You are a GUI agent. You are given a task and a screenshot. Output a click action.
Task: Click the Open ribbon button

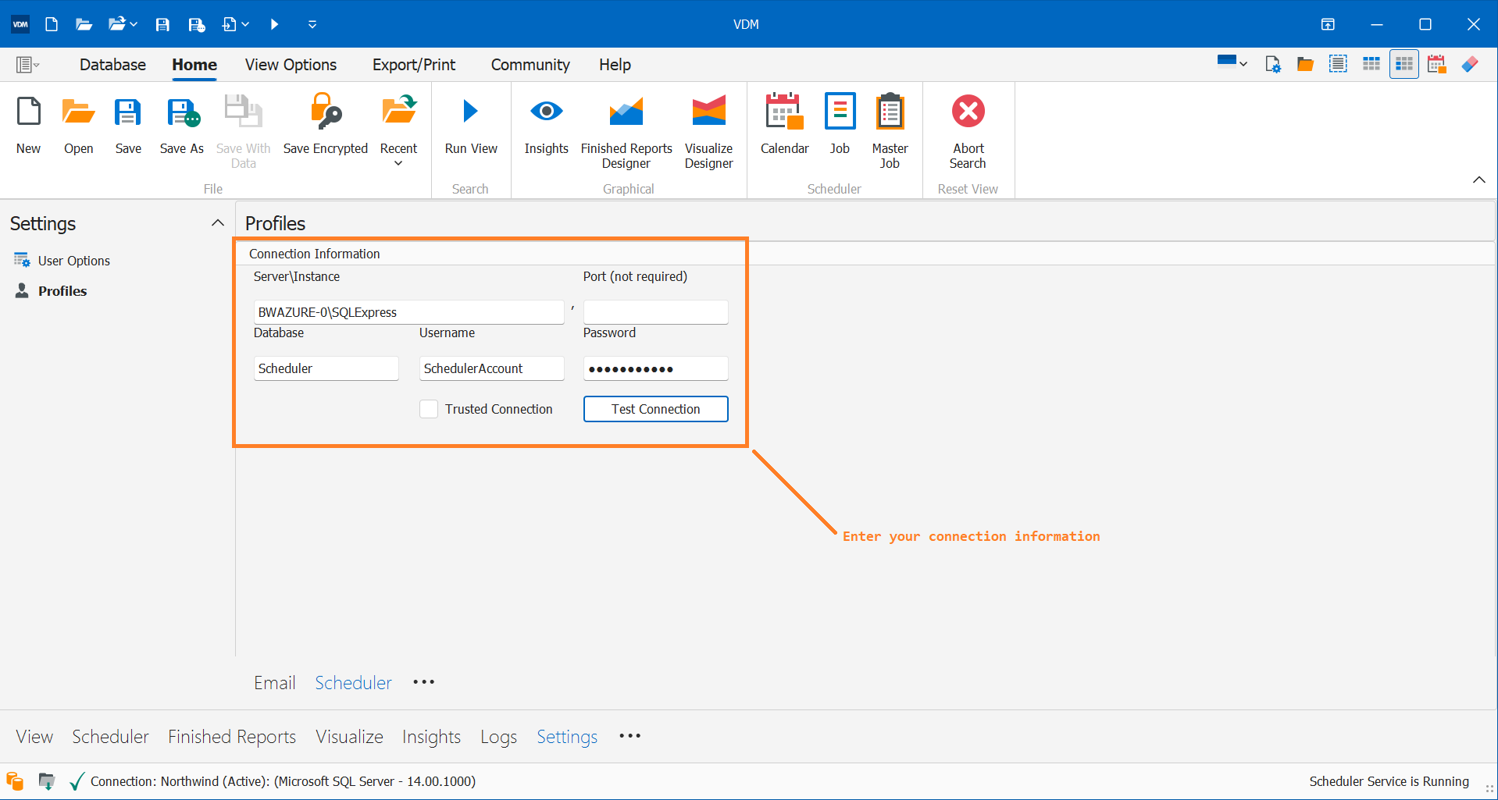coord(79,125)
